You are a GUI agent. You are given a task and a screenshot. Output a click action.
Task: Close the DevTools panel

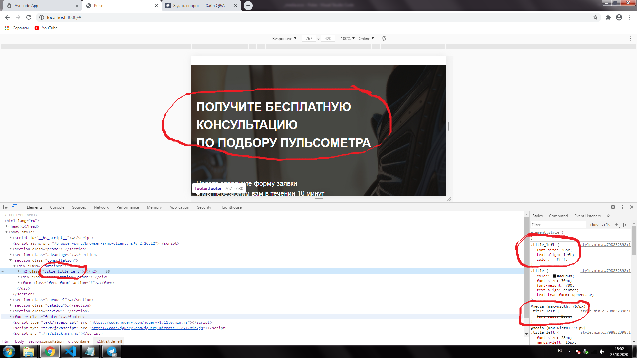pyautogui.click(x=632, y=207)
